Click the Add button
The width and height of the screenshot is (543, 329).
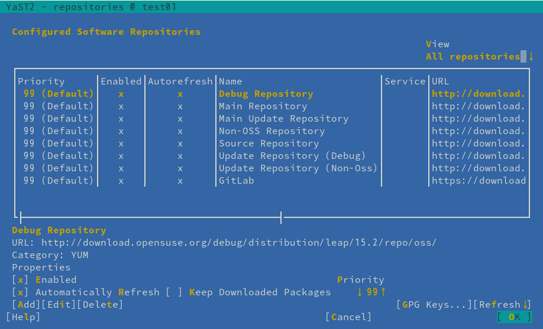[26, 304]
